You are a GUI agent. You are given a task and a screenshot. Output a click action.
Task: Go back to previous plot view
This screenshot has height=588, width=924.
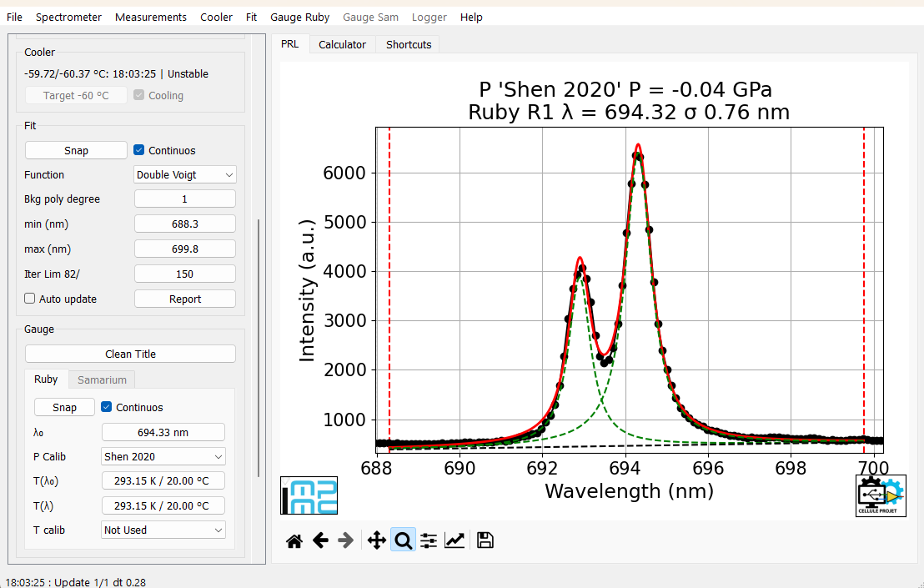pos(320,540)
